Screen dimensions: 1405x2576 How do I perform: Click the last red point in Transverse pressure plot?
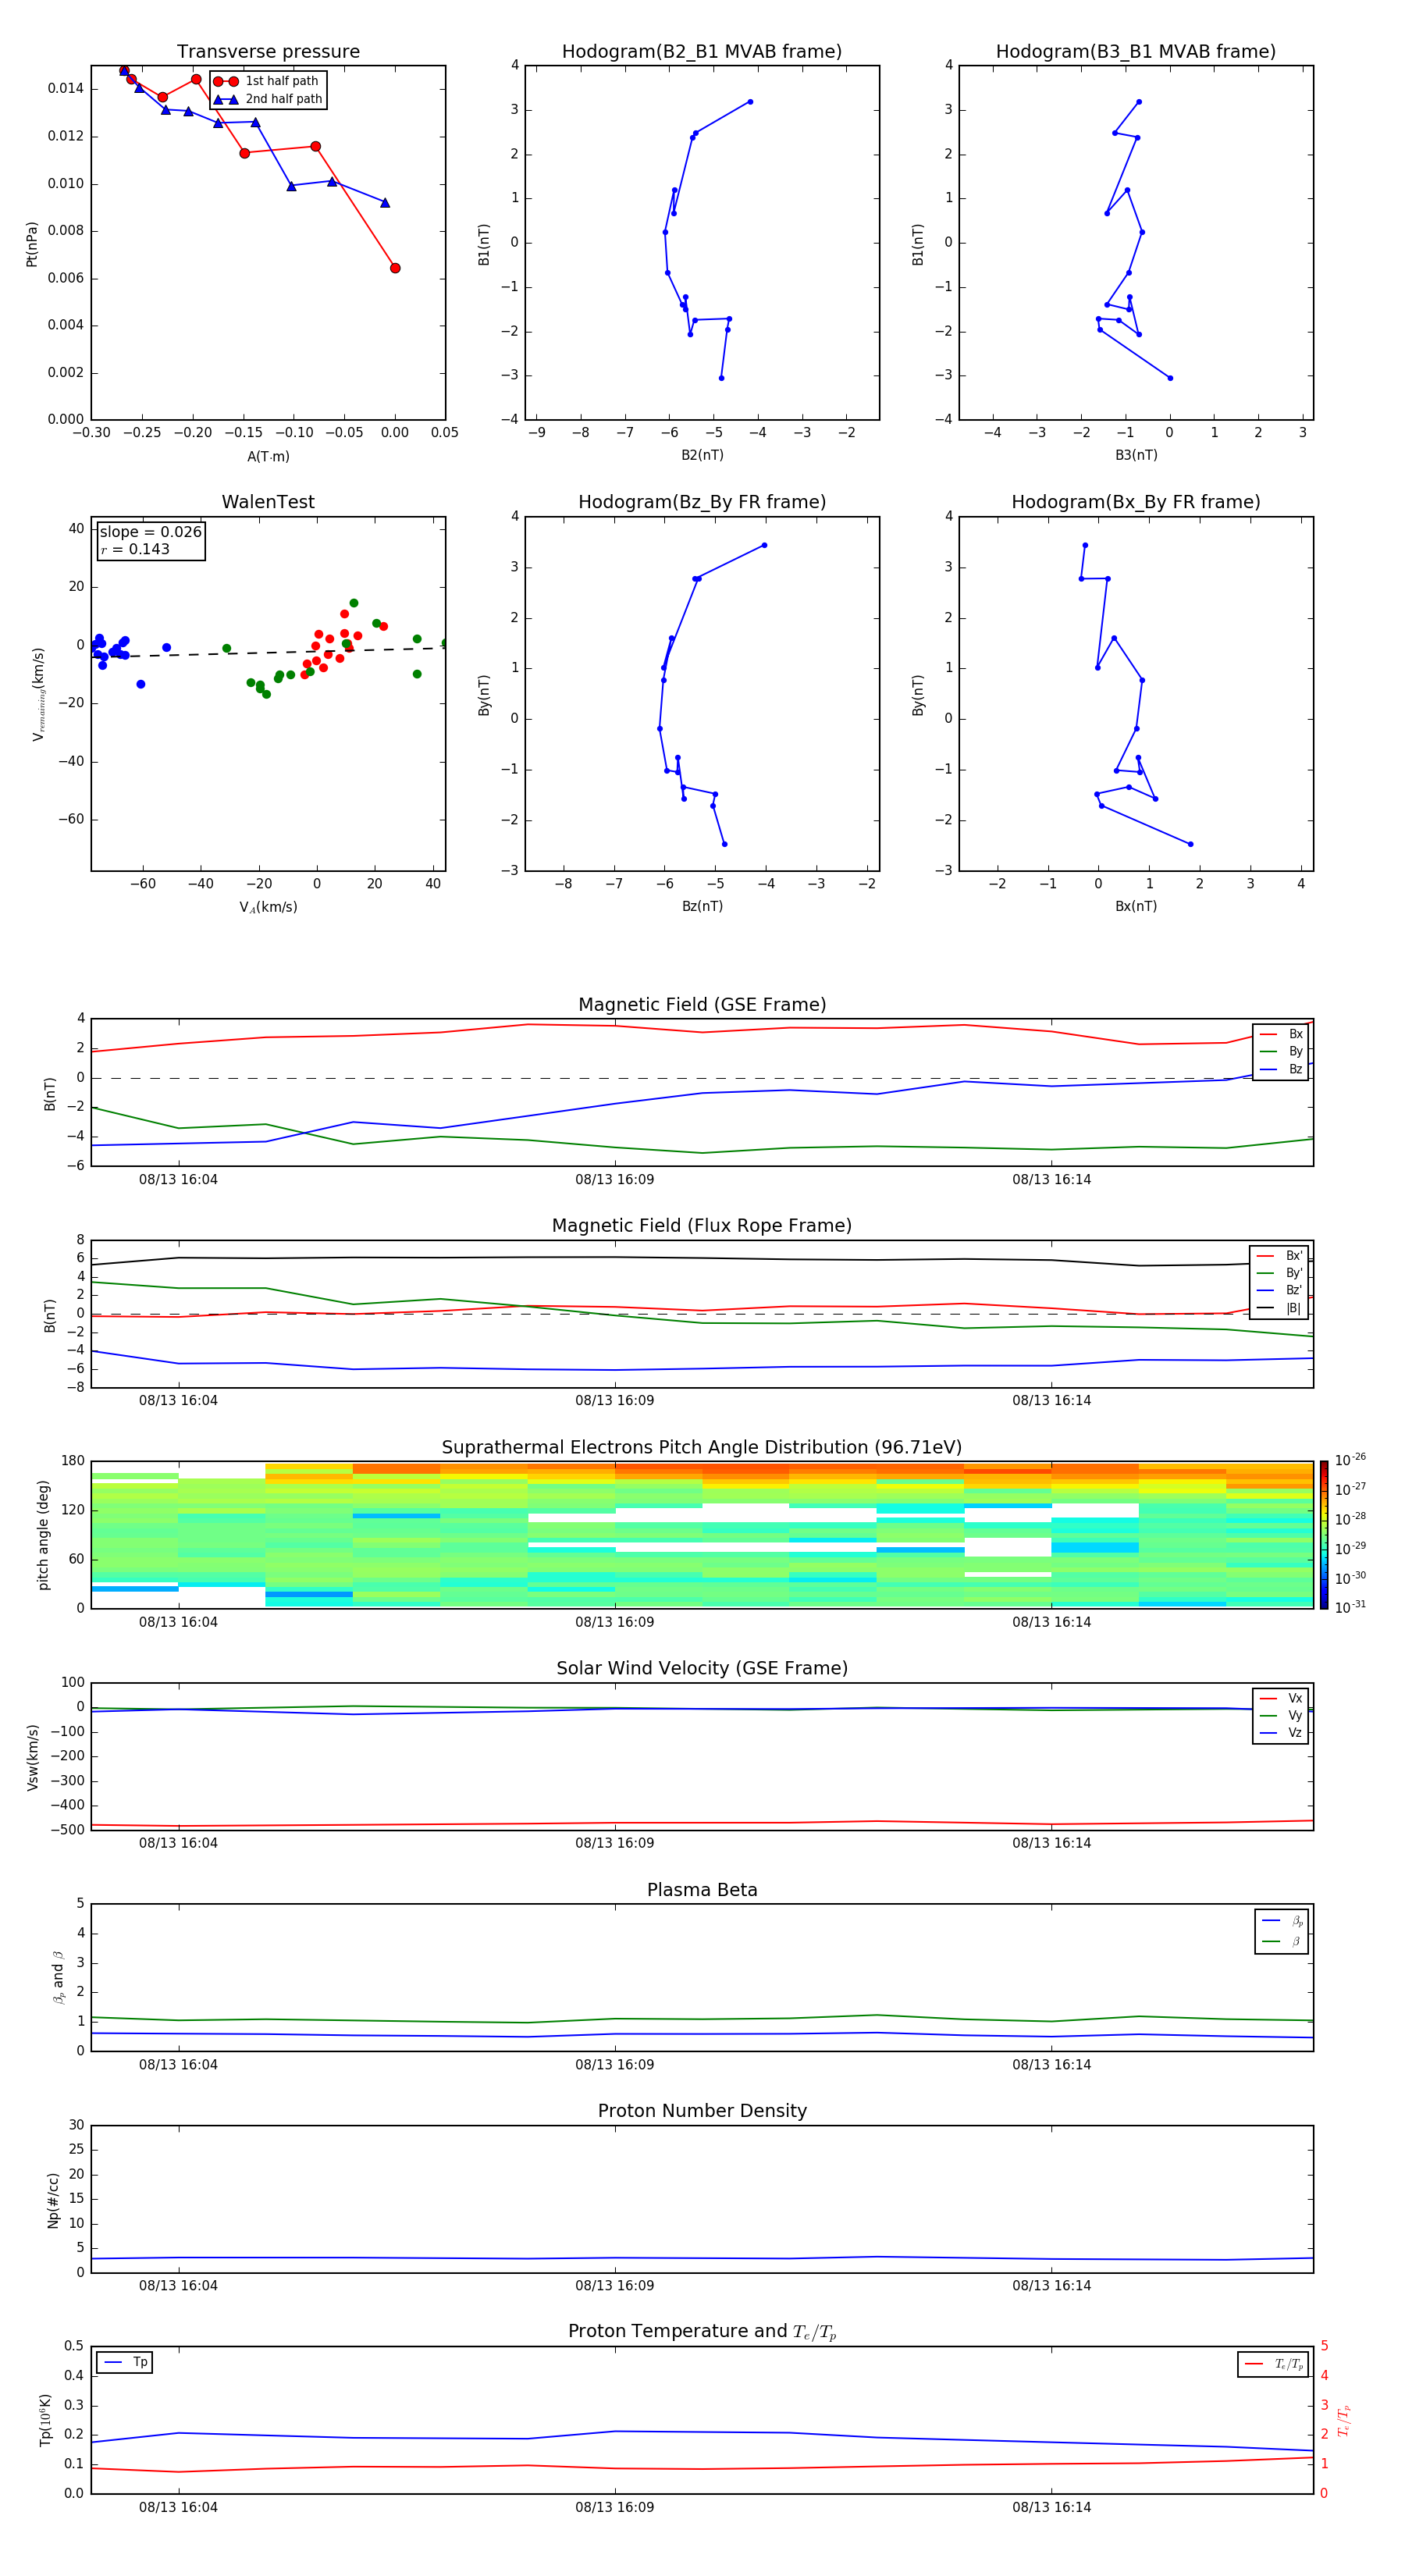(x=395, y=268)
